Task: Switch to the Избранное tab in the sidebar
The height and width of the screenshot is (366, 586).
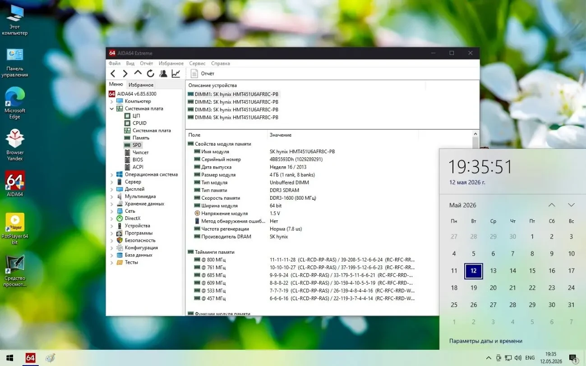Action: click(x=141, y=85)
